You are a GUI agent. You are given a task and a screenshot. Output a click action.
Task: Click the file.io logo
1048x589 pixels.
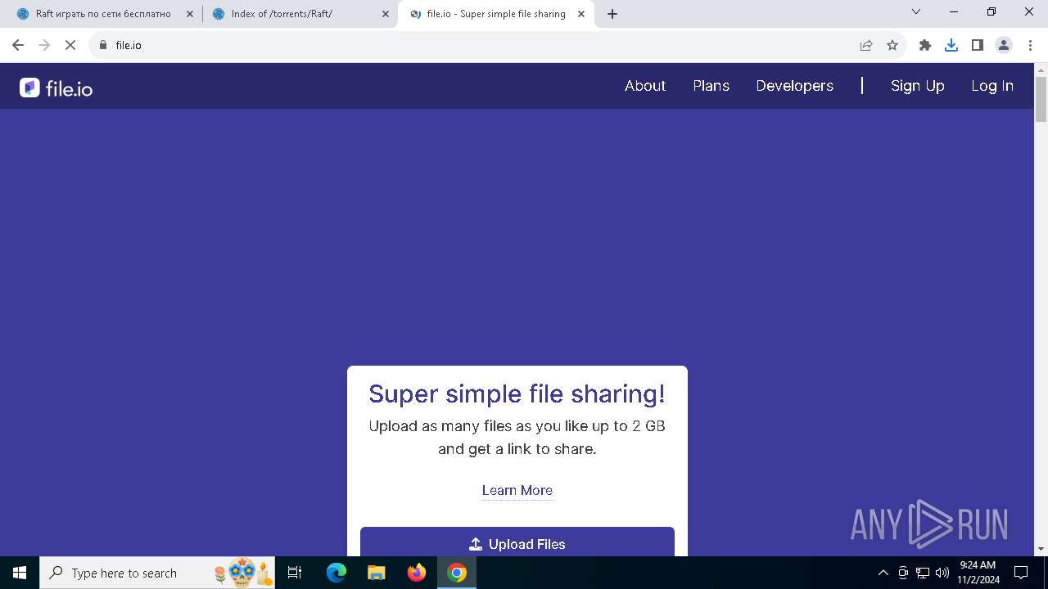click(x=56, y=88)
